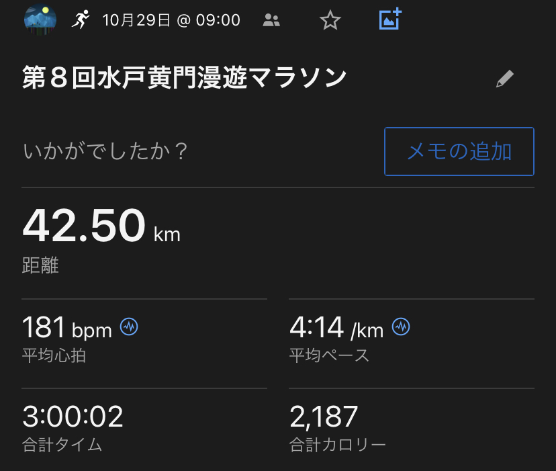Click the 4:14 /km pace value
Image resolution: width=556 pixels, height=471 pixels.
(x=336, y=329)
